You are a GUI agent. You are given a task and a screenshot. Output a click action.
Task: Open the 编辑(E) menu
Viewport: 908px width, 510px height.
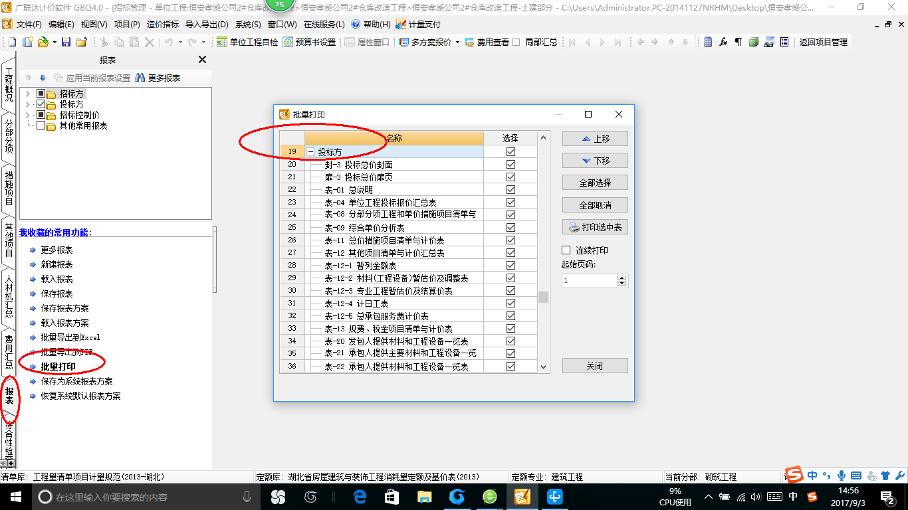pyautogui.click(x=62, y=24)
